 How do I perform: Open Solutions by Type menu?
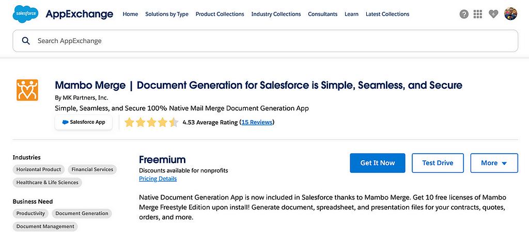(x=166, y=14)
